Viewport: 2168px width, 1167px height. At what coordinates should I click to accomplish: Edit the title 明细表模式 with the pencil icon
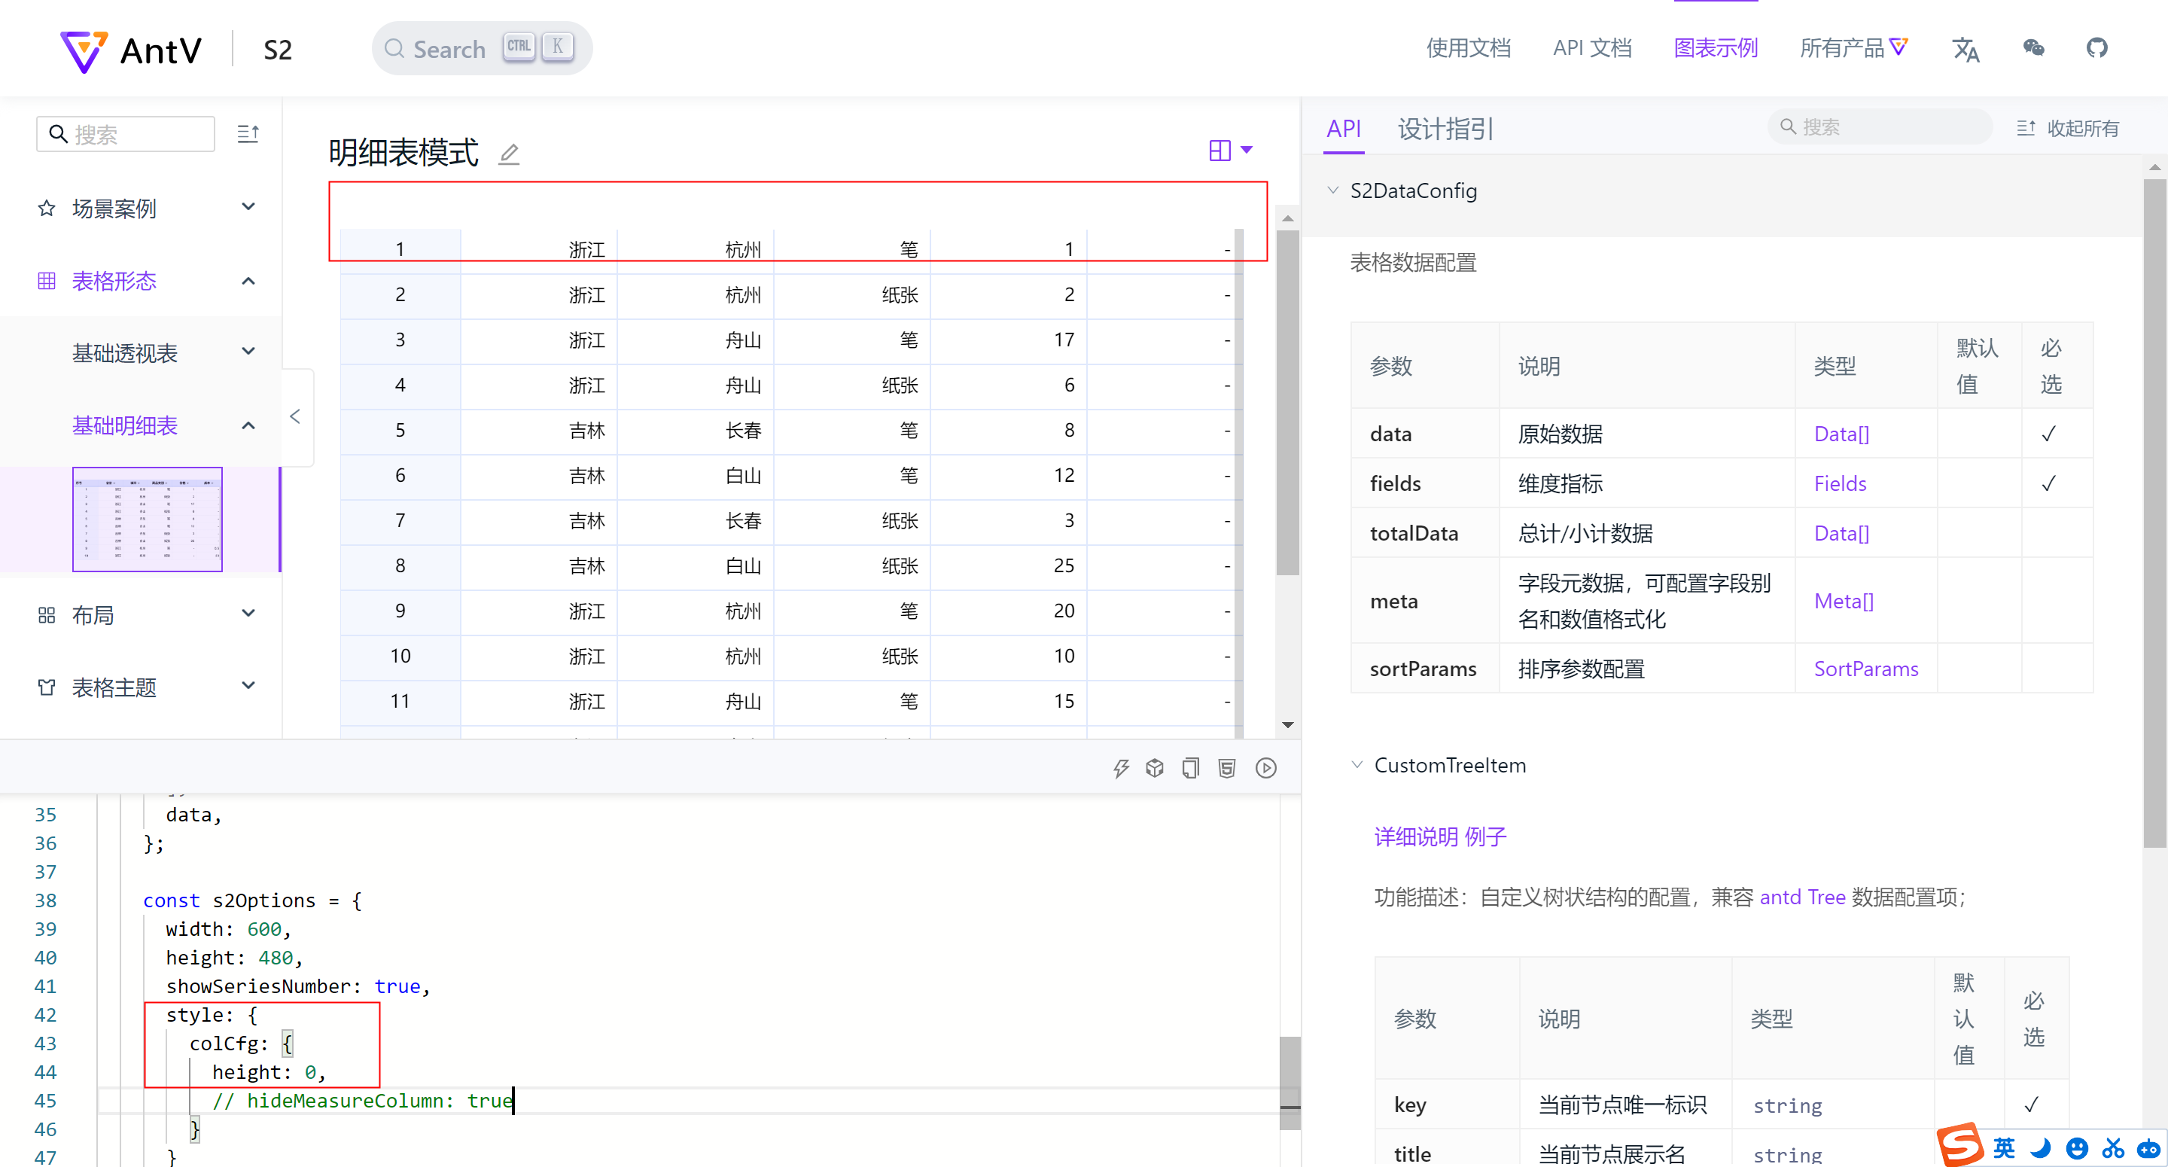pos(508,154)
